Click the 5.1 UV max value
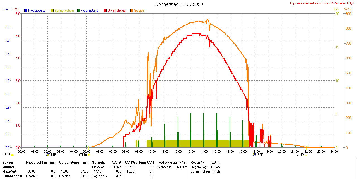 (x=152, y=171)
